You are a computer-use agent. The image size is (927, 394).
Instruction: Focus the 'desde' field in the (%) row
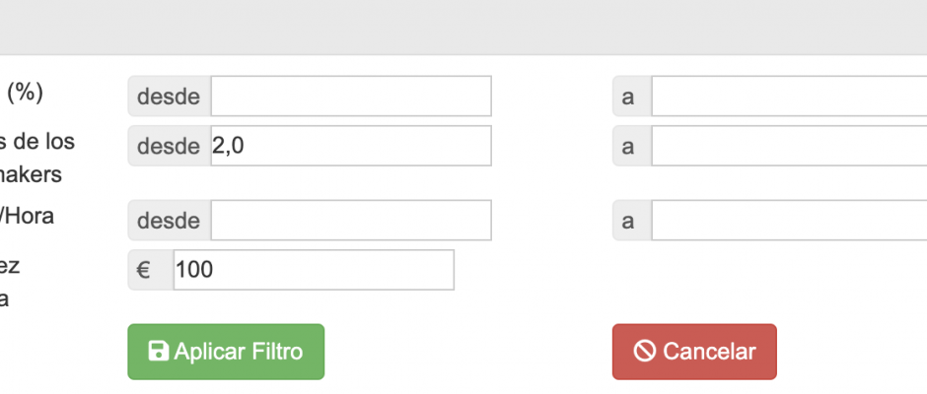tap(350, 97)
